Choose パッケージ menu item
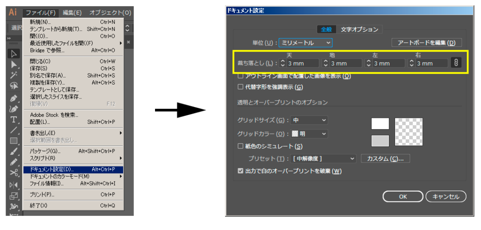Image resolution: width=481 pixels, height=230 pixels. pos(73,151)
